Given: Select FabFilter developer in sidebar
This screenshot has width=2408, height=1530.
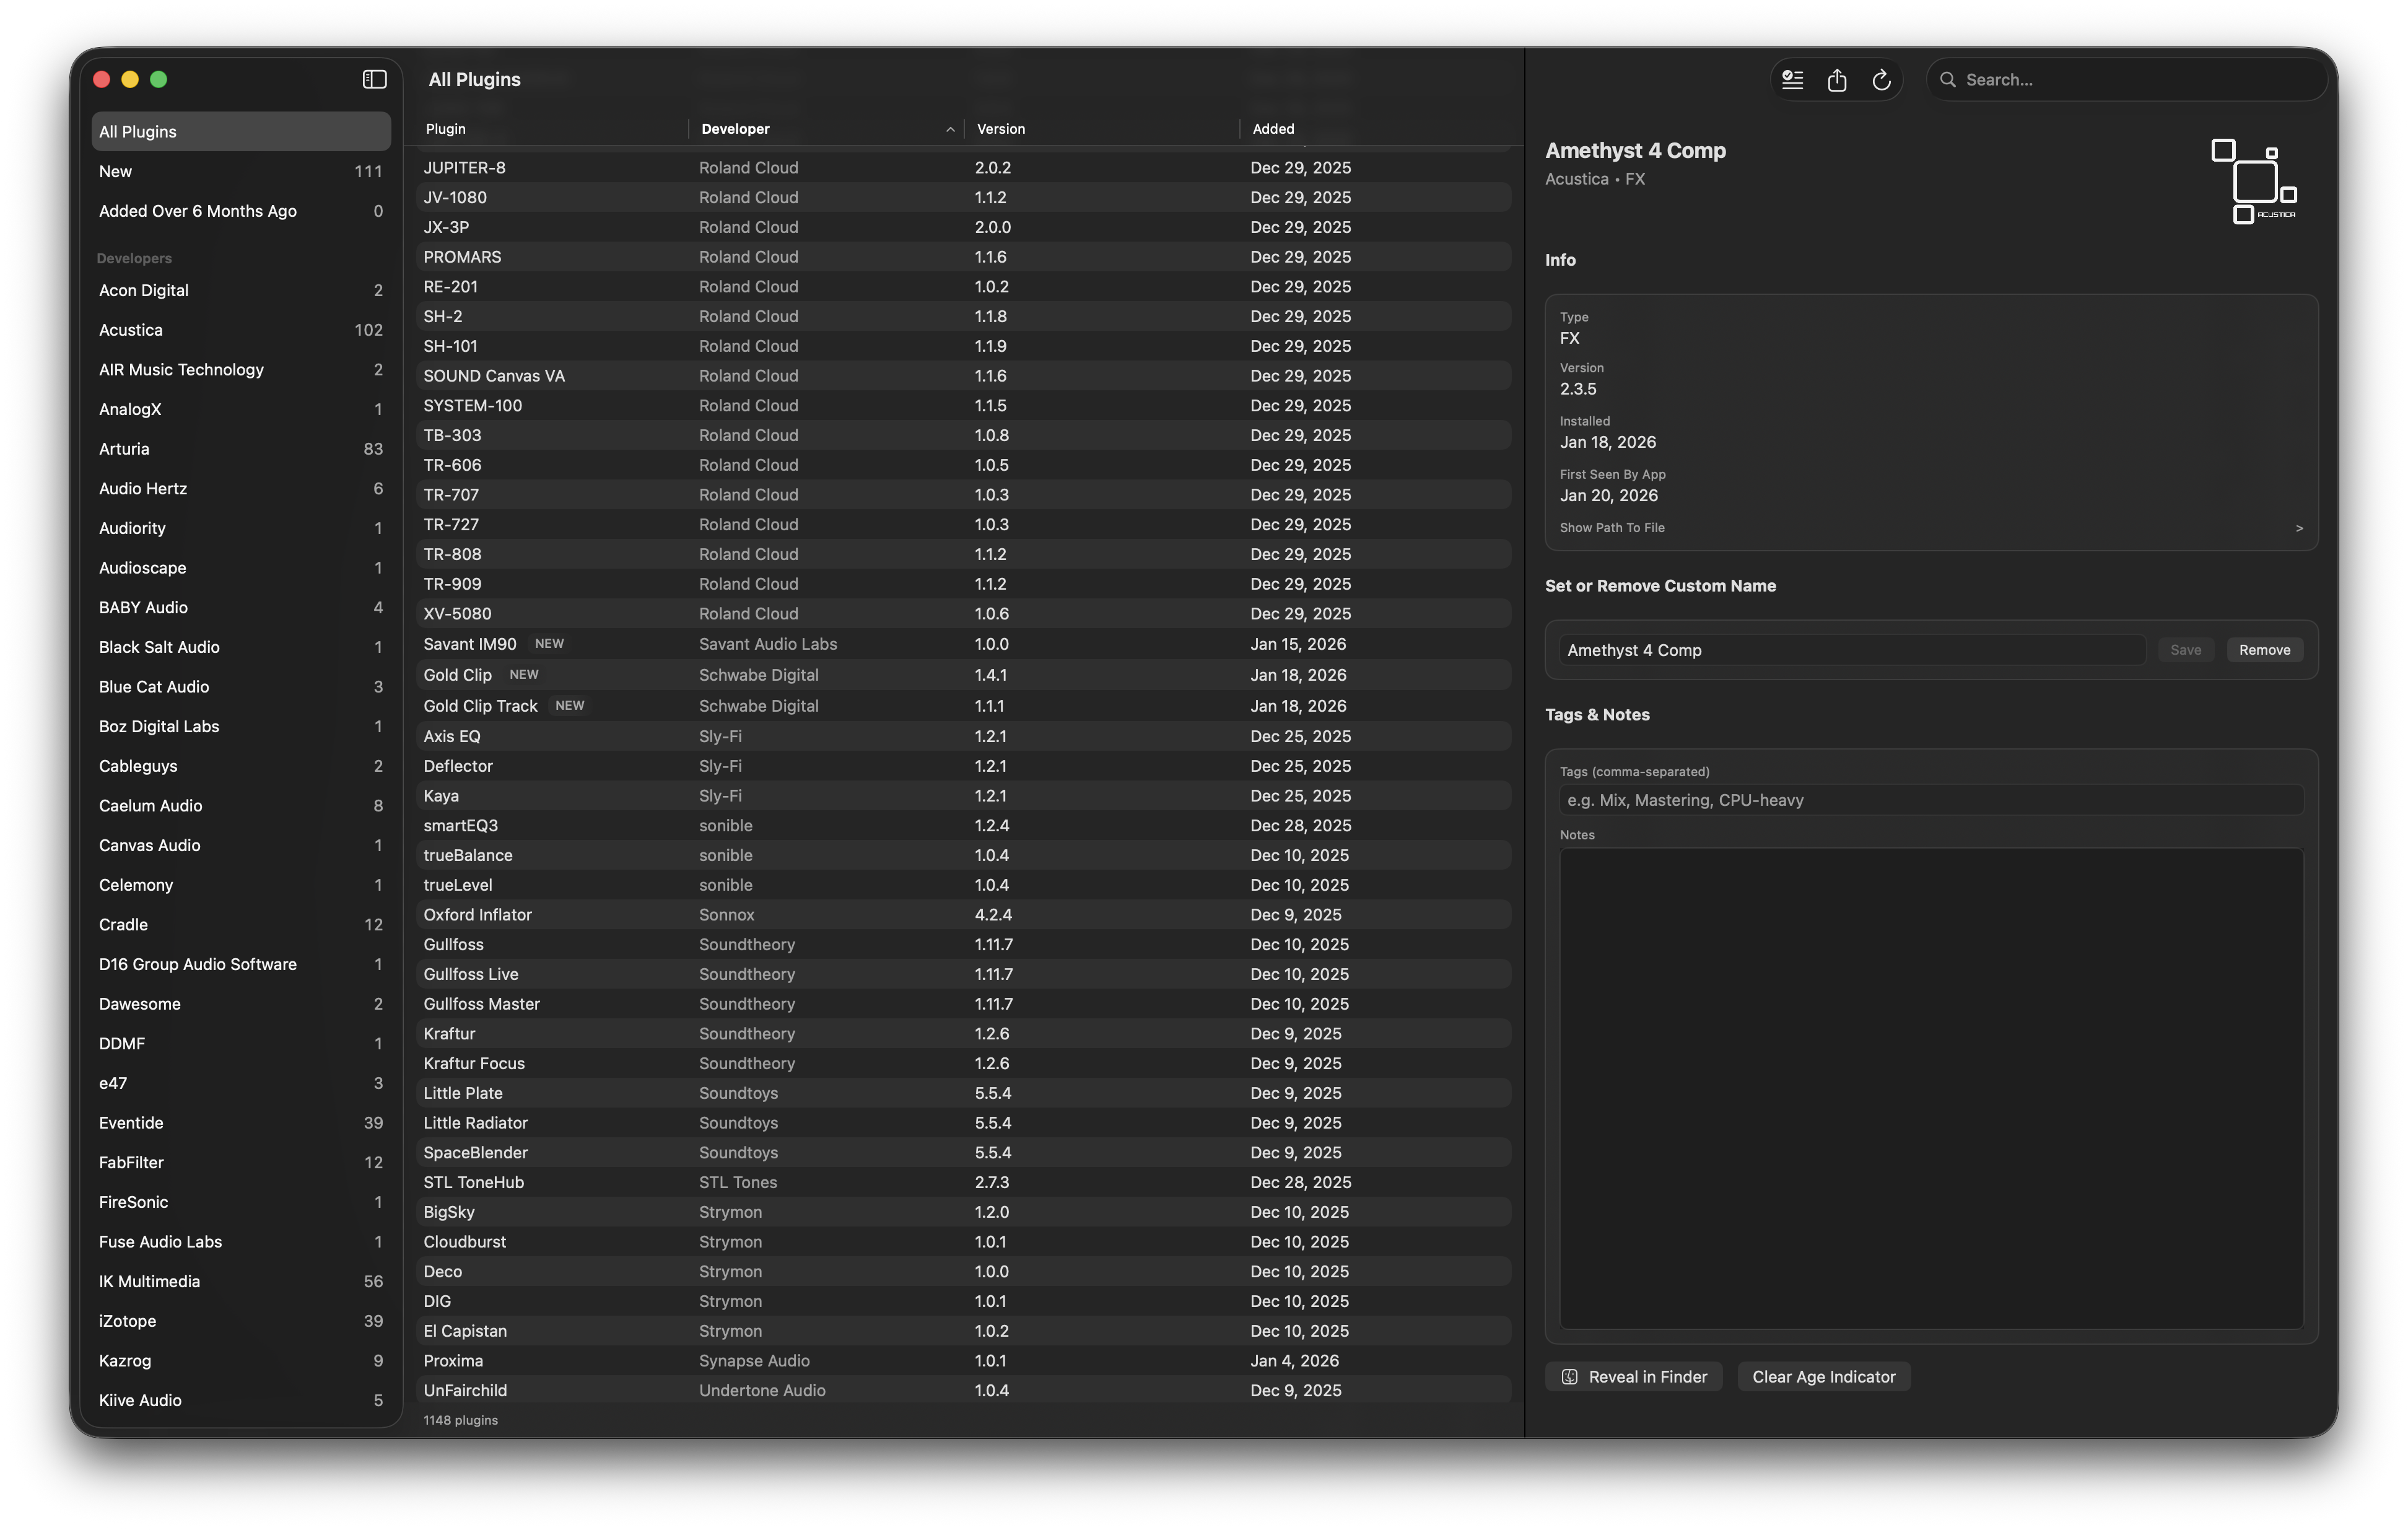Looking at the screenshot, I should pyautogui.click(x=241, y=1162).
